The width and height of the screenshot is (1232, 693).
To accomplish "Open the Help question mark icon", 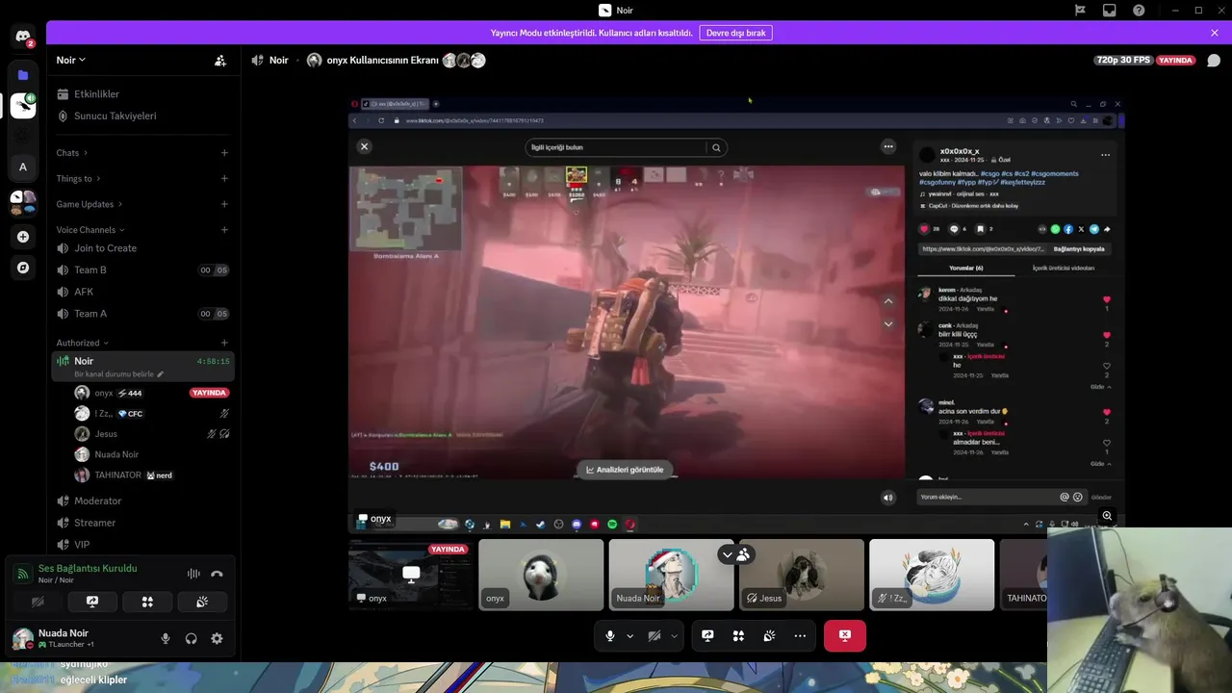I will (1139, 11).
